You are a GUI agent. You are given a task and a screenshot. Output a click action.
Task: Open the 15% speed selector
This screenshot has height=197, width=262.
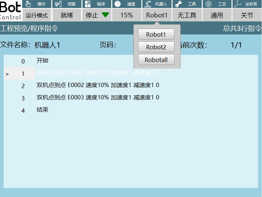pos(126,15)
